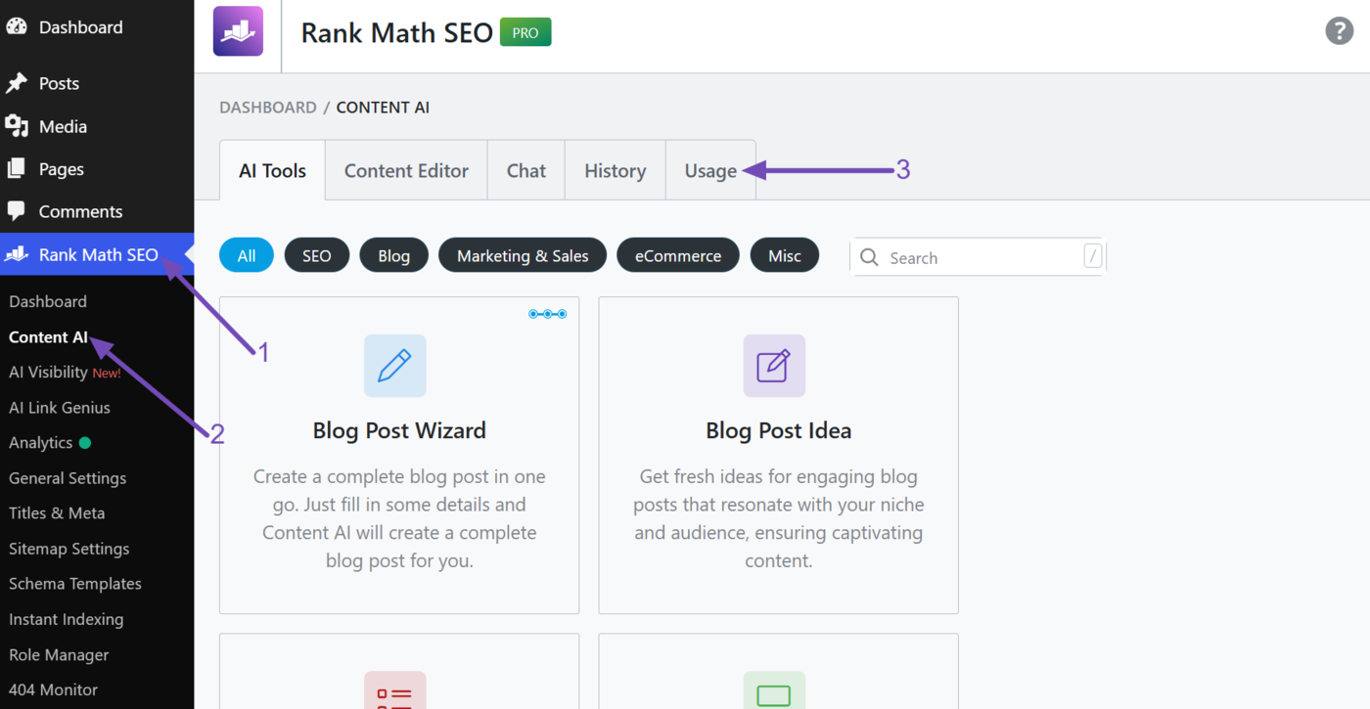Image resolution: width=1370 pixels, height=709 pixels.
Task: Switch to the AI Tools tab
Action: tap(272, 170)
